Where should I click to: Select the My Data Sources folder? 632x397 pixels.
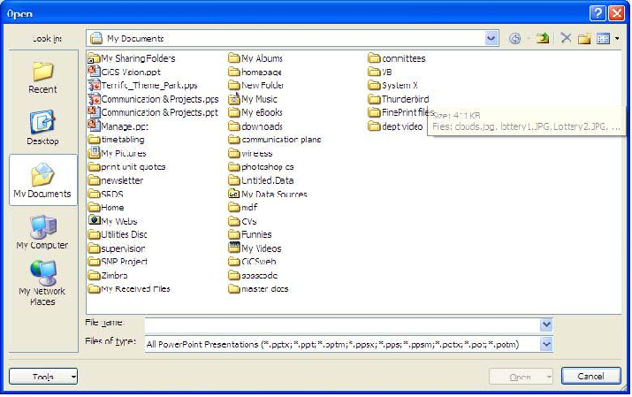(x=268, y=194)
